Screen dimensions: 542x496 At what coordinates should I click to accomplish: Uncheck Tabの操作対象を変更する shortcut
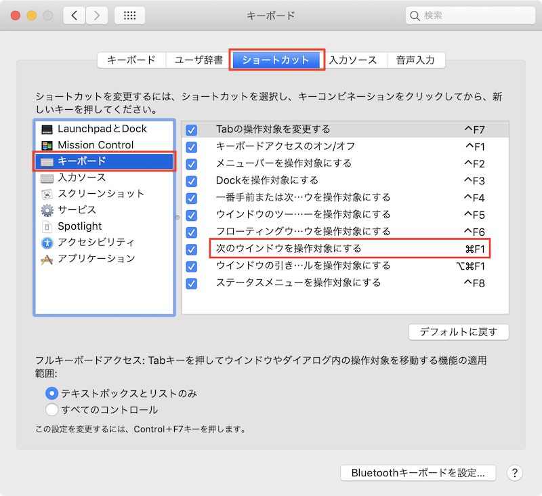coord(191,130)
